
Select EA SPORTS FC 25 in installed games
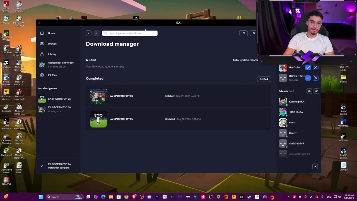tap(58, 99)
